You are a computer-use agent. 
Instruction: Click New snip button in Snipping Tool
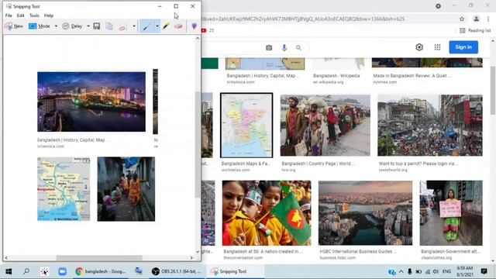(x=14, y=26)
